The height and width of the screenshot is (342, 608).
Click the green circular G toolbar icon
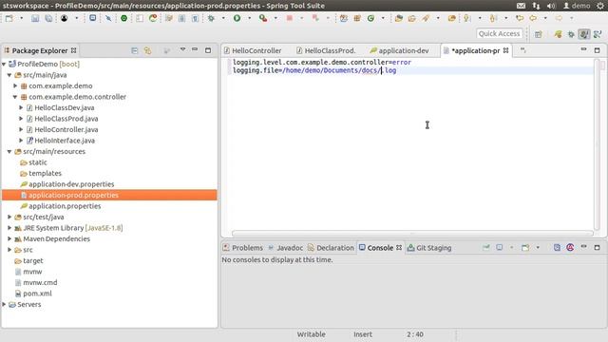pos(370,18)
